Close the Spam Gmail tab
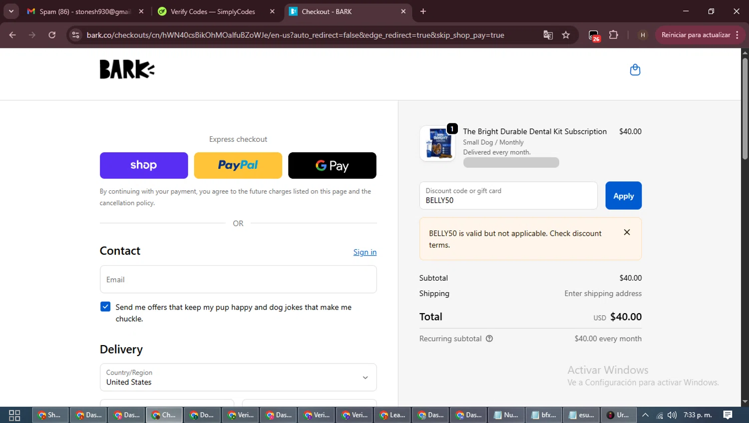The image size is (749, 423). [x=141, y=11]
